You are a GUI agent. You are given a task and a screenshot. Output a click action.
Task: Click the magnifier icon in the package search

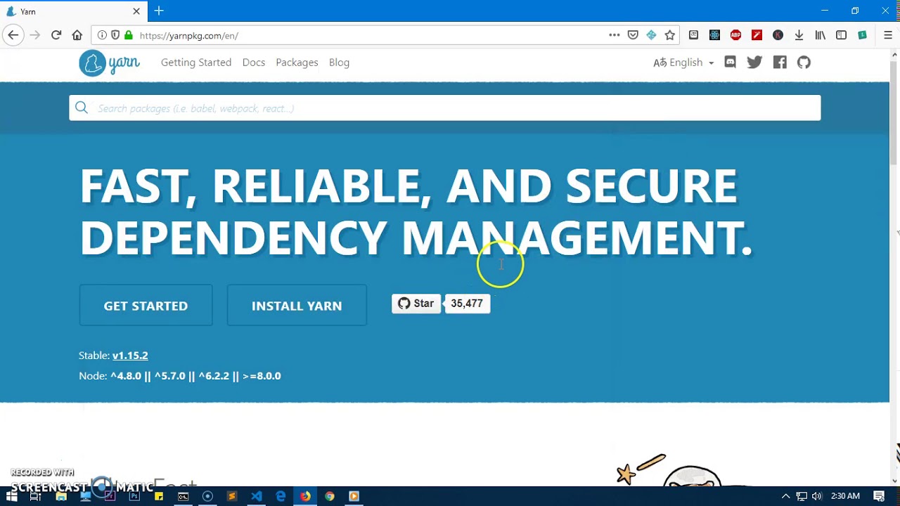coord(82,108)
